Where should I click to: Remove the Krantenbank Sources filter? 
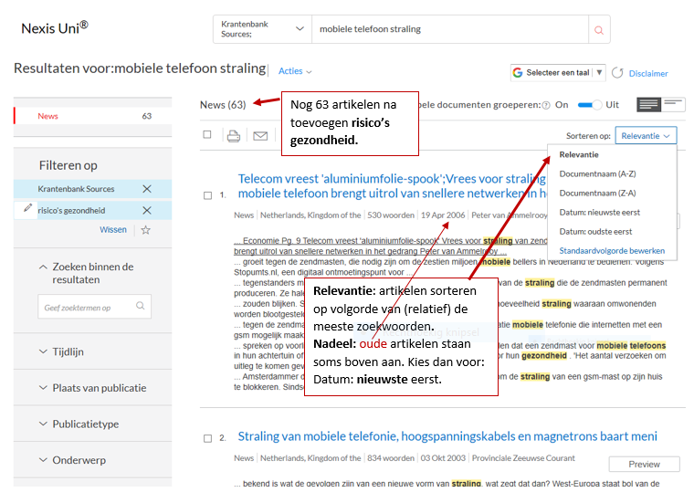click(x=147, y=189)
